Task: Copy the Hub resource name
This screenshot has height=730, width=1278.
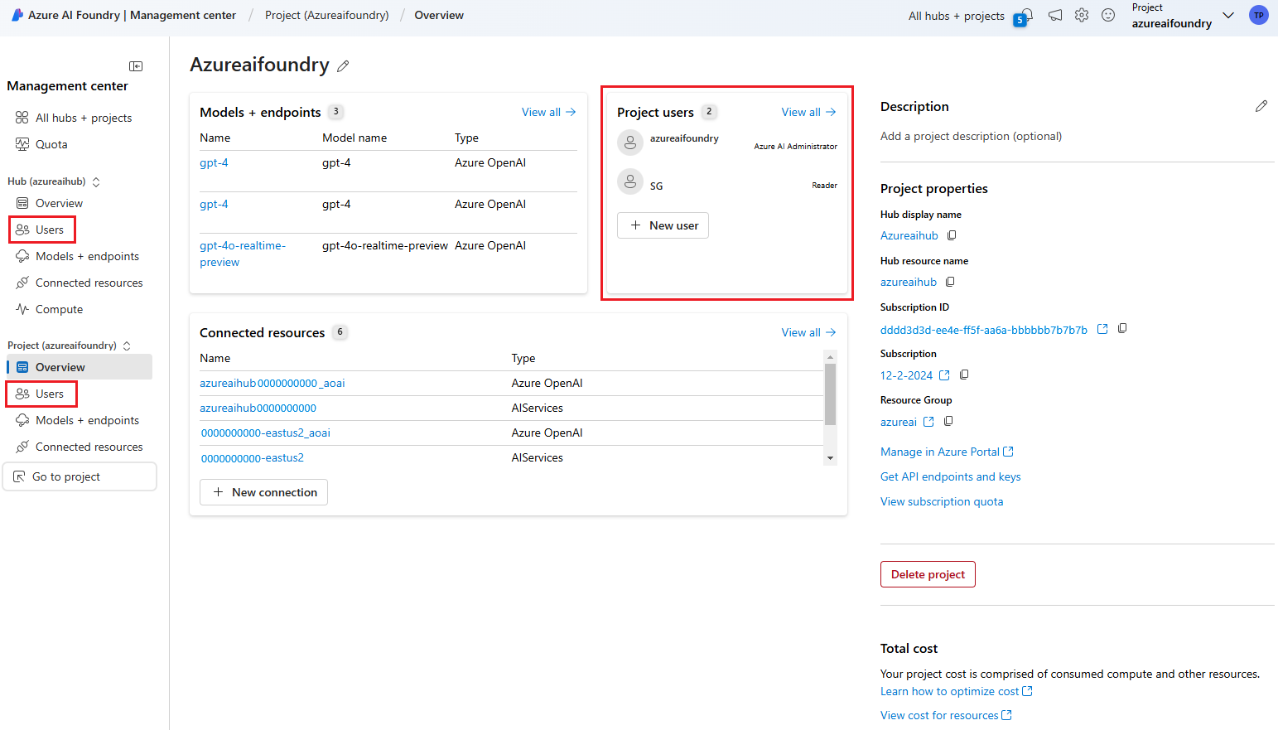Action: pyautogui.click(x=950, y=282)
